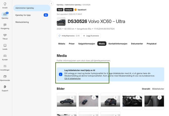
Task: Click the VIN text YV1UZH4V8S1007524
Action: click(x=104, y=29)
